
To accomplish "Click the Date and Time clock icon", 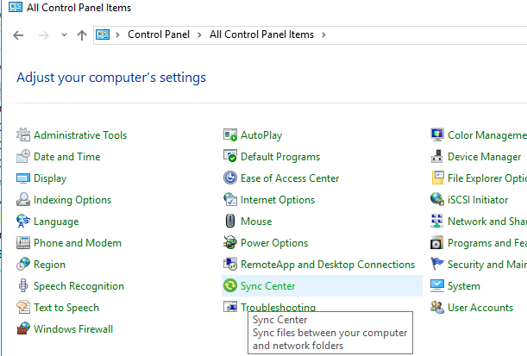I will [x=23, y=157].
